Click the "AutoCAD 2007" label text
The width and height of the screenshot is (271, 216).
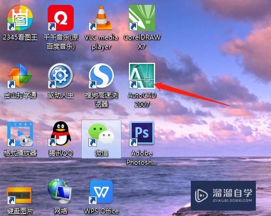tap(142, 100)
